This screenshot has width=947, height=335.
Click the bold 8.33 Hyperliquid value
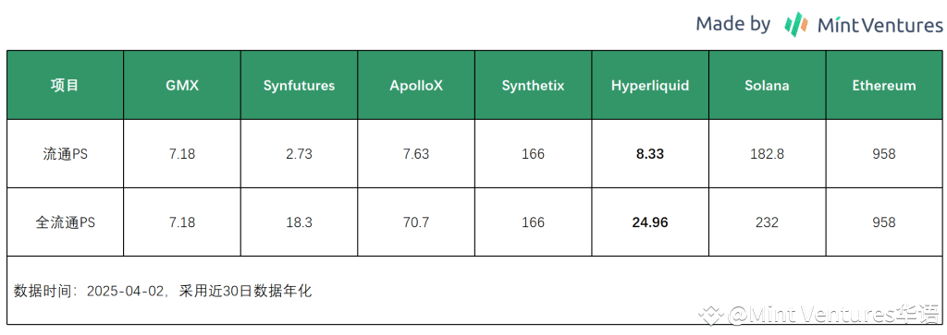(650, 154)
